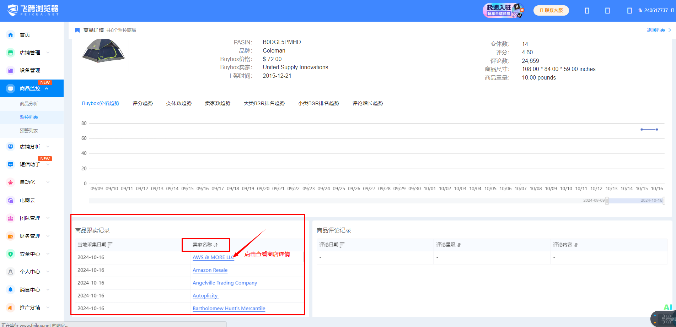This screenshot has height=327, width=676.
Task: Open Autoplicity seller link
Action: pos(205,296)
